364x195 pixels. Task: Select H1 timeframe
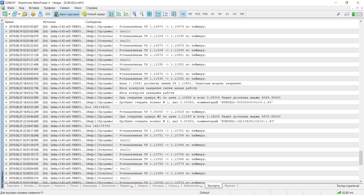[x=213, y=14]
